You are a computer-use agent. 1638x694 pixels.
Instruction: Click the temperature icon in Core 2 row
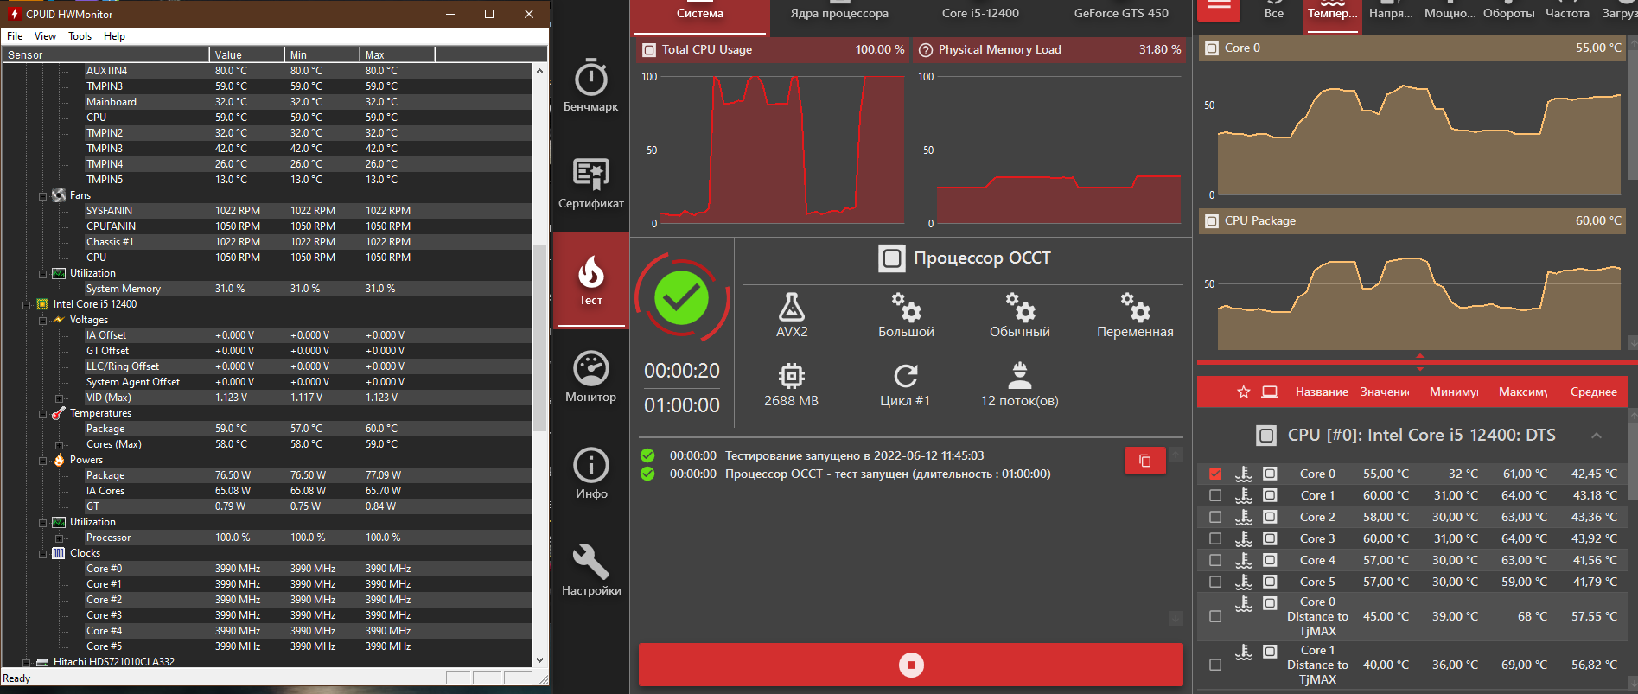pos(1244,517)
